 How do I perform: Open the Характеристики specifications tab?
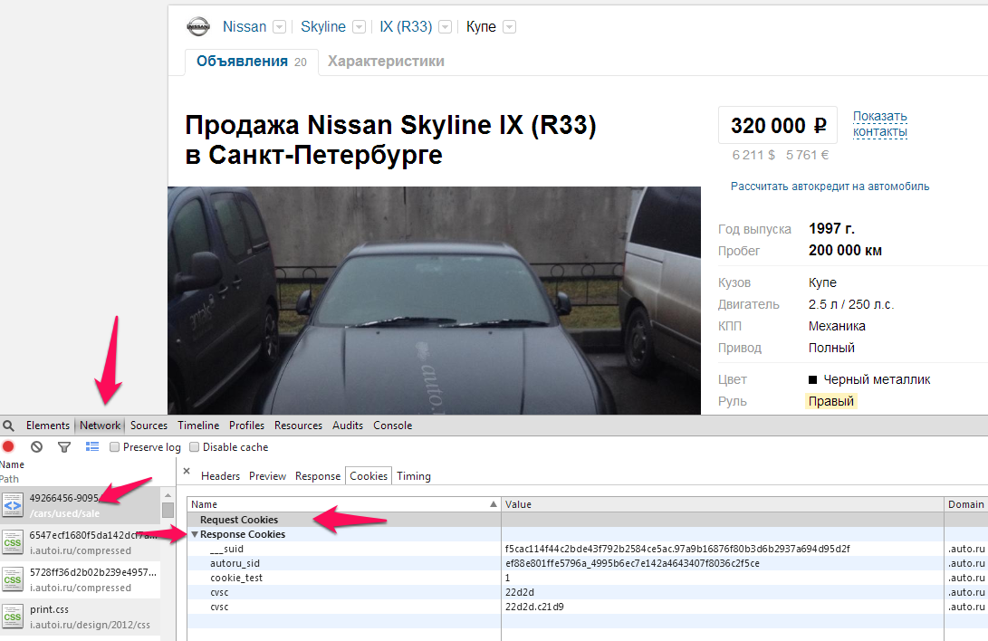tap(386, 62)
